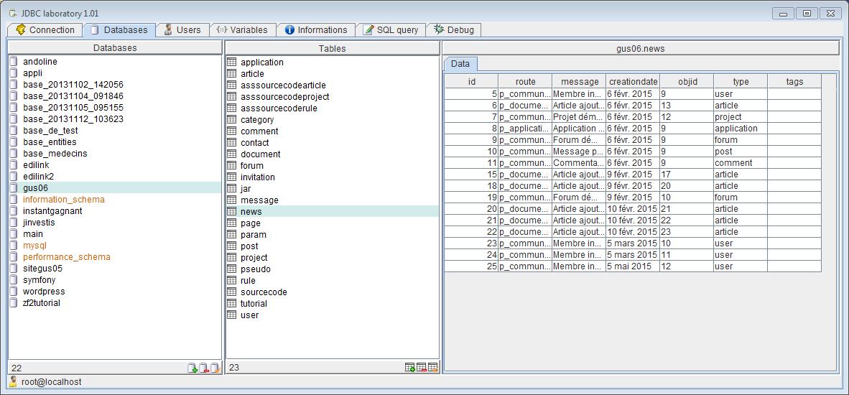Click the contact table icon
Image resolution: width=849 pixels, height=395 pixels.
tap(232, 142)
